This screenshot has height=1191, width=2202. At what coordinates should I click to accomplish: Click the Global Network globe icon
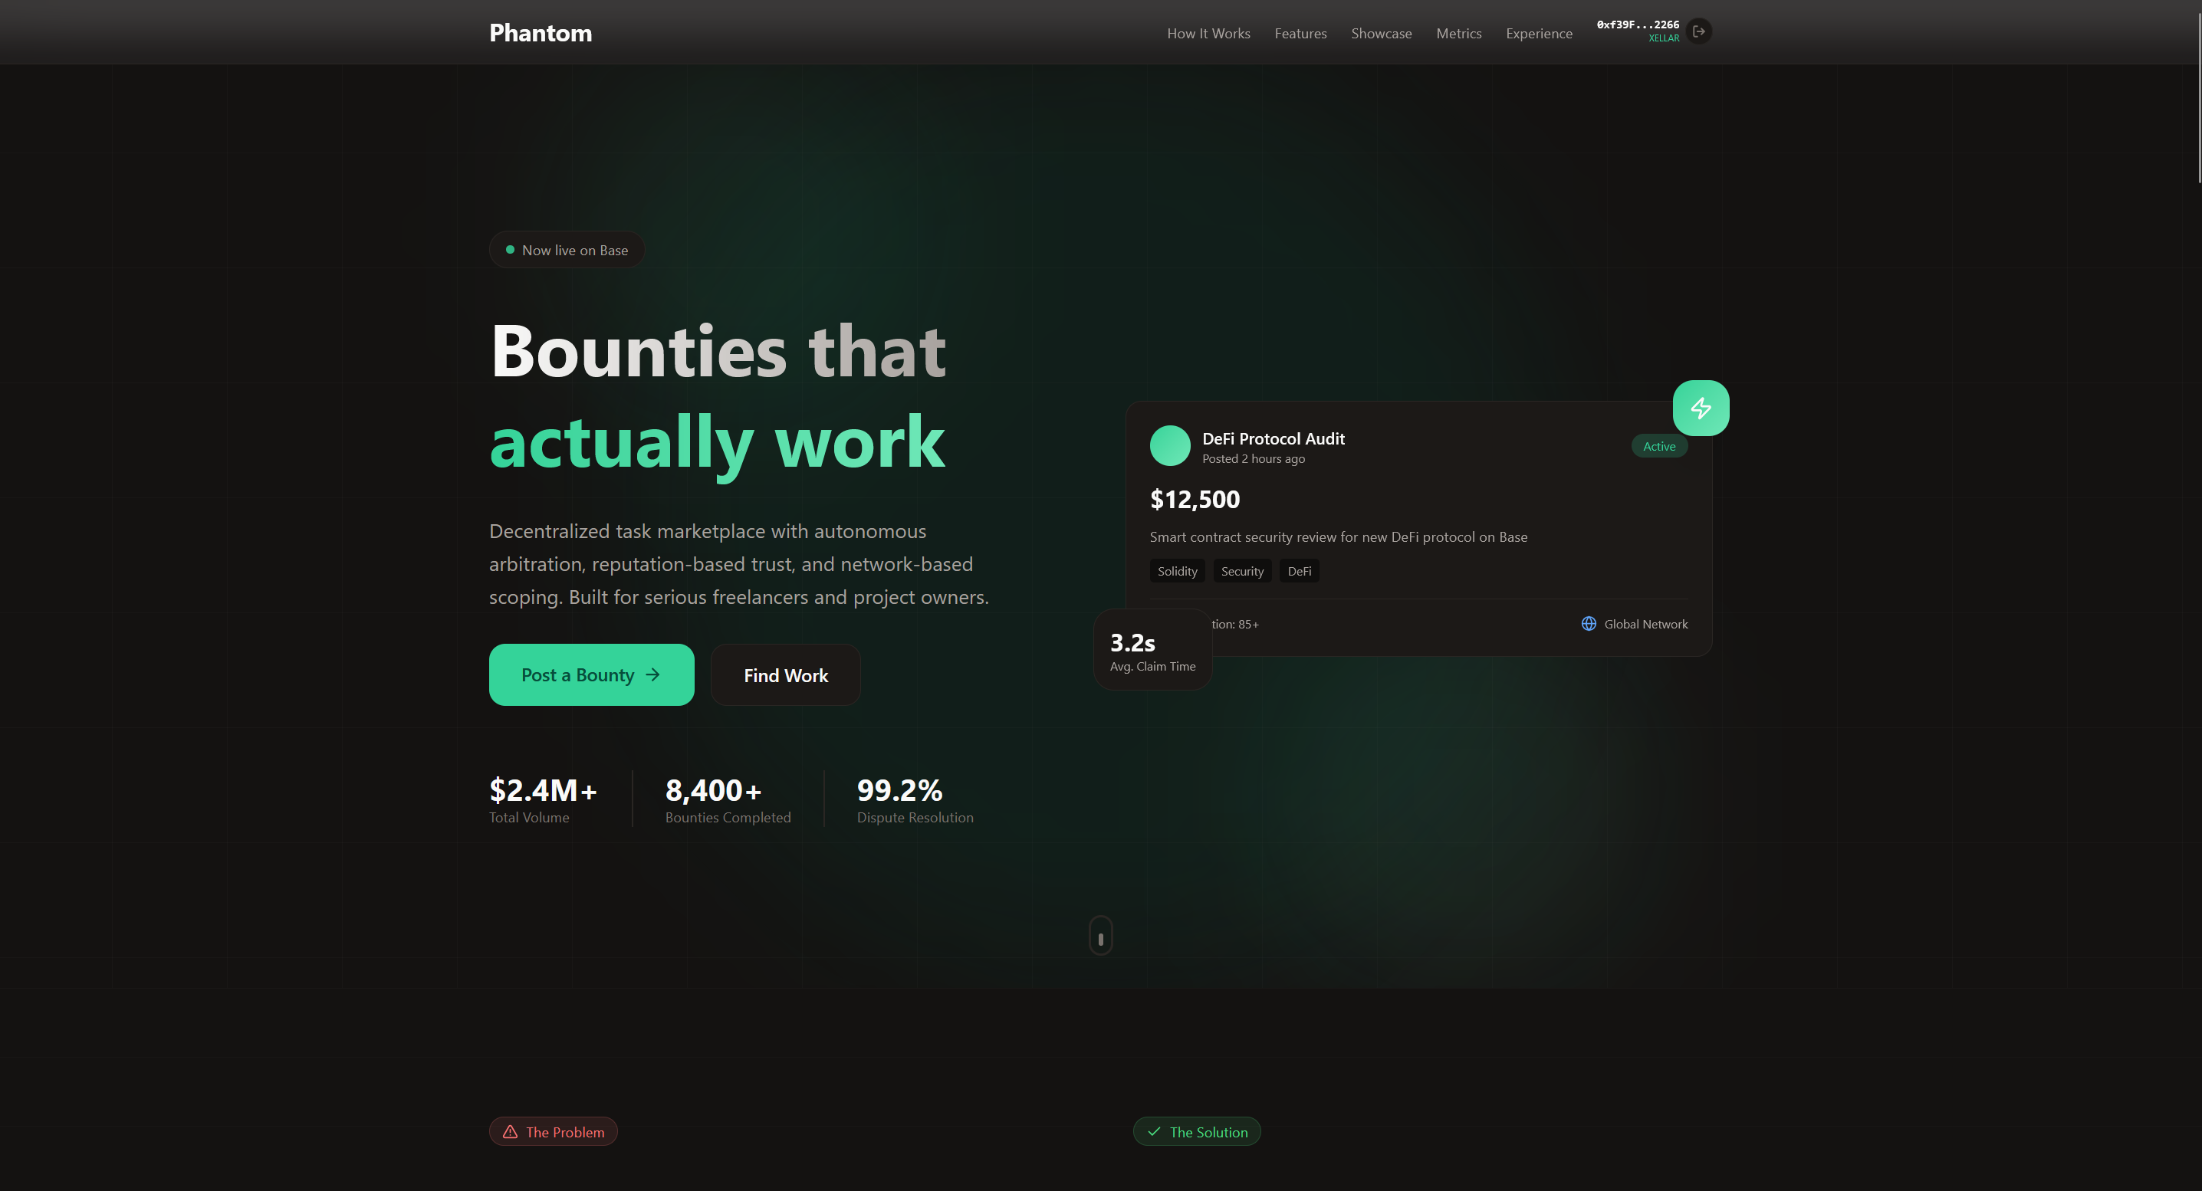click(1588, 624)
